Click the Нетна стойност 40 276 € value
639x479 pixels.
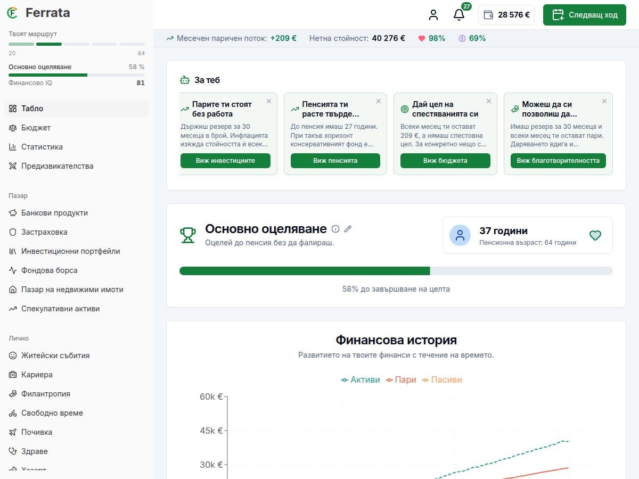point(388,38)
